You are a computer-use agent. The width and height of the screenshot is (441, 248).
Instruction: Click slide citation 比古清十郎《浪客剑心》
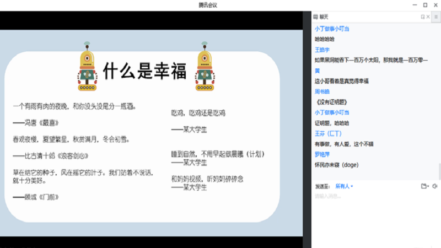(x=51, y=156)
